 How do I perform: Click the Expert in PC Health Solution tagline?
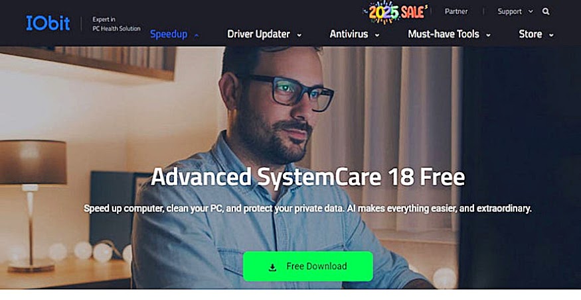click(x=116, y=24)
